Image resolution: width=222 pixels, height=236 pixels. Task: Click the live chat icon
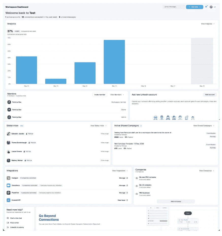(x=8, y=218)
